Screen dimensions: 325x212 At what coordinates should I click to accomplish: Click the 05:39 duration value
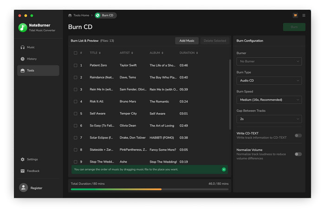(184, 90)
